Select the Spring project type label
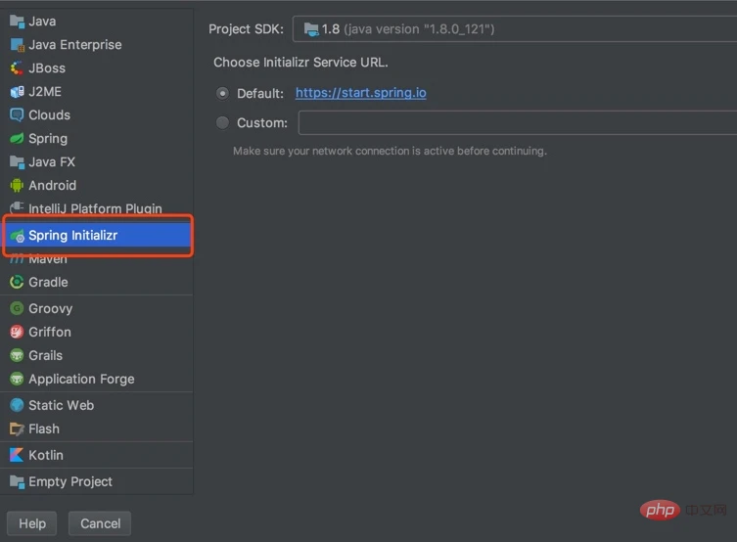This screenshot has height=542, width=737. 48,139
